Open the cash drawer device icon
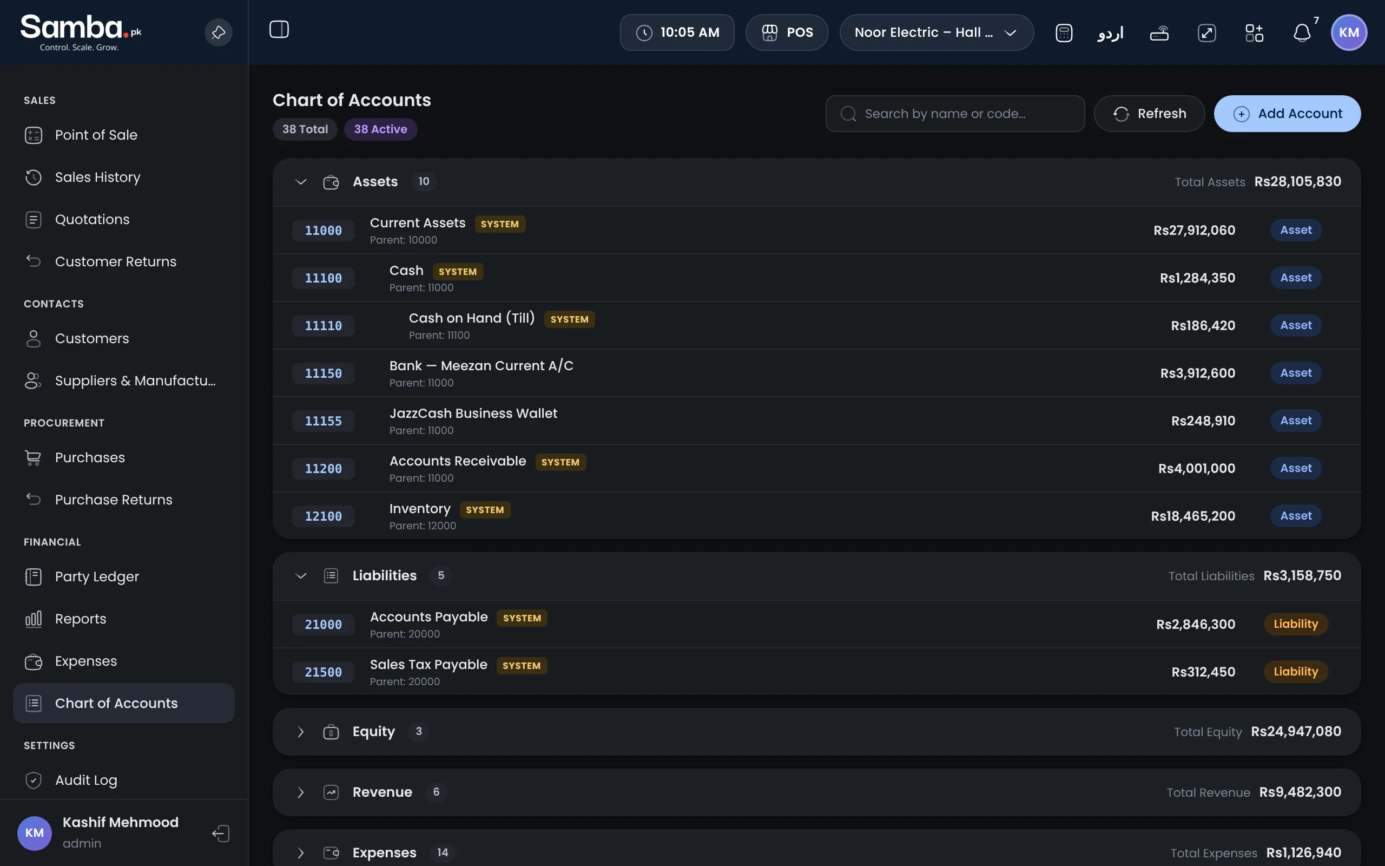 tap(1159, 32)
